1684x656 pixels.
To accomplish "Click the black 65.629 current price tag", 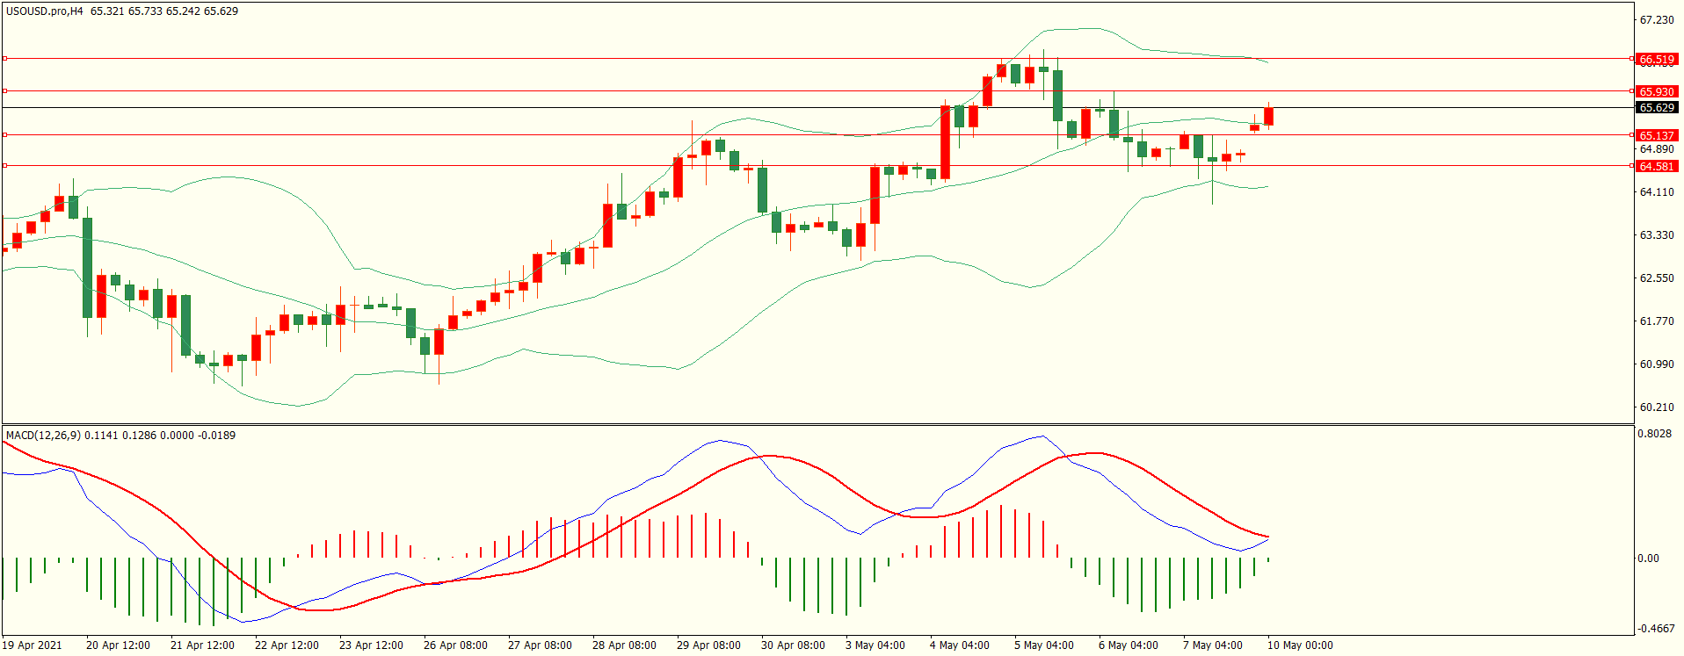I will coord(1656,107).
